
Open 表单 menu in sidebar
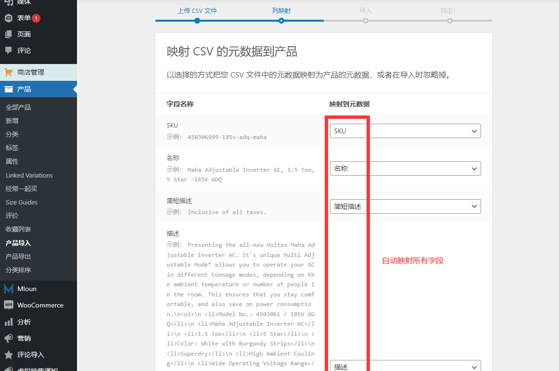click(38, 18)
